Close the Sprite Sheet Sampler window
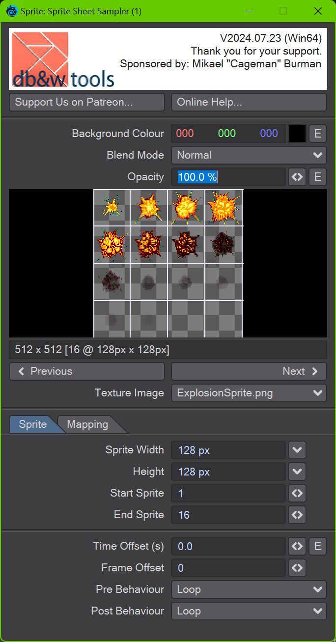This screenshot has height=642, width=336. click(x=318, y=11)
